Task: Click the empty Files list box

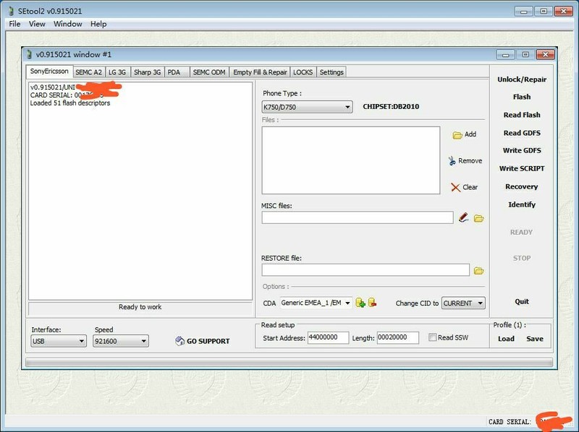Action: [351, 160]
